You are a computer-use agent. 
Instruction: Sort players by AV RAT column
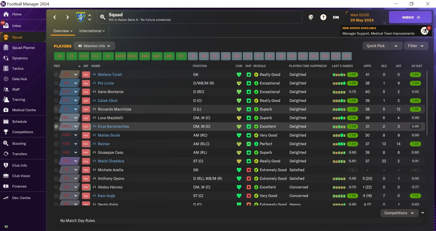(x=416, y=66)
